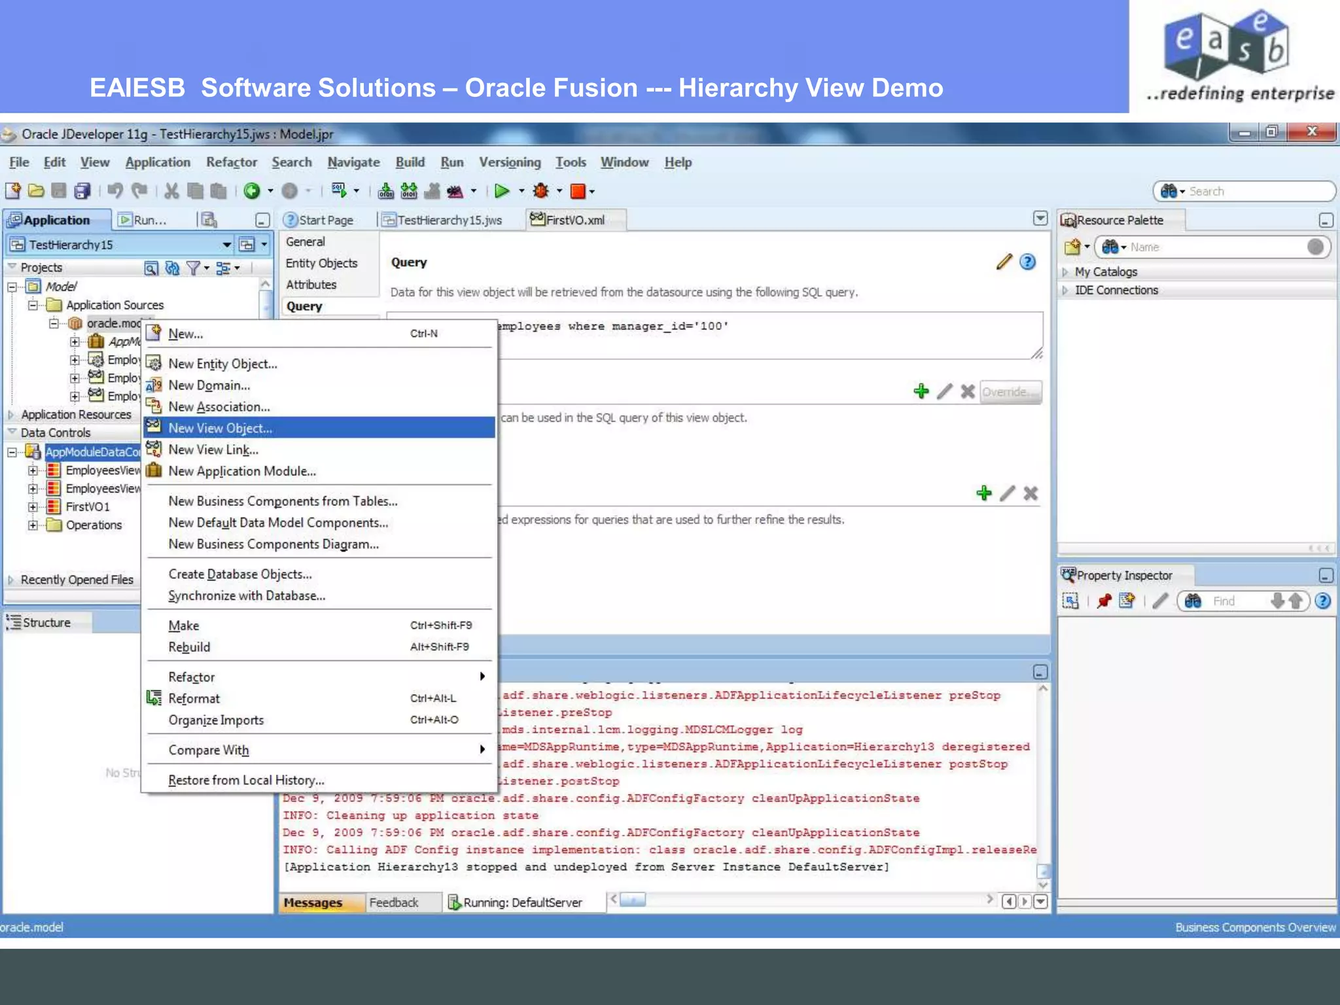The height and width of the screenshot is (1005, 1340).
Task: Click the log window horizontal scrollbar thumb
Action: tap(632, 900)
